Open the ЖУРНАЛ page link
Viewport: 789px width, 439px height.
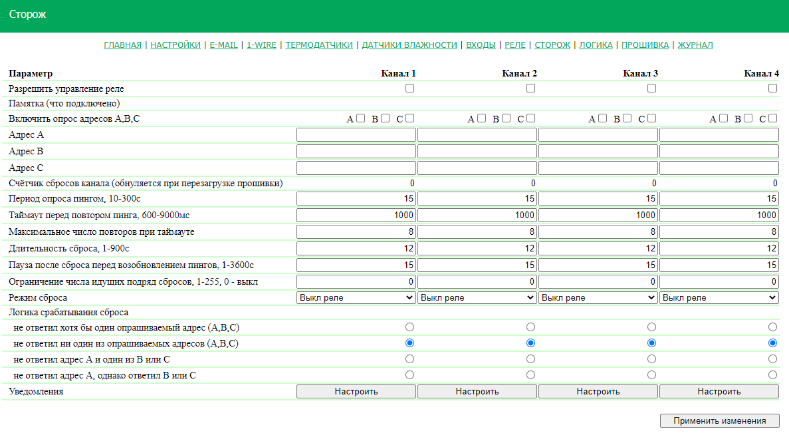coord(695,45)
